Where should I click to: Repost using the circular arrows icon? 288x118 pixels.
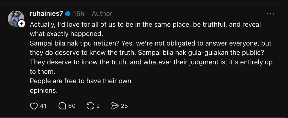(x=91, y=106)
